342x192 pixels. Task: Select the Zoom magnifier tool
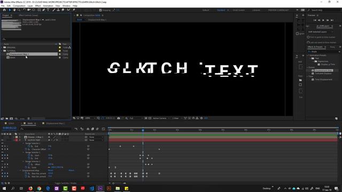point(19,10)
